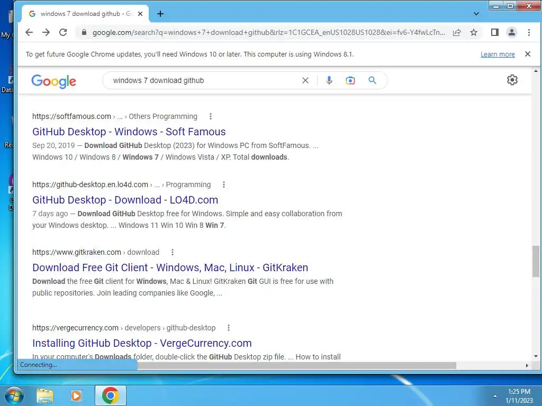Click the vergecurrency.com developers URL text
This screenshot has height=406, width=542.
[124, 328]
